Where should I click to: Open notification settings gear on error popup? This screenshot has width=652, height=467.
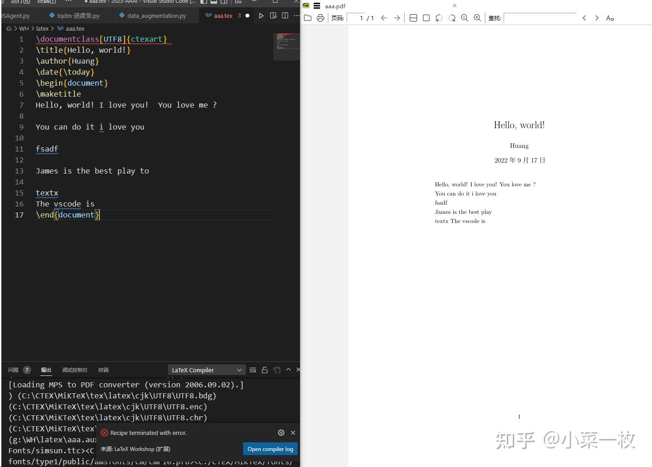[281, 432]
